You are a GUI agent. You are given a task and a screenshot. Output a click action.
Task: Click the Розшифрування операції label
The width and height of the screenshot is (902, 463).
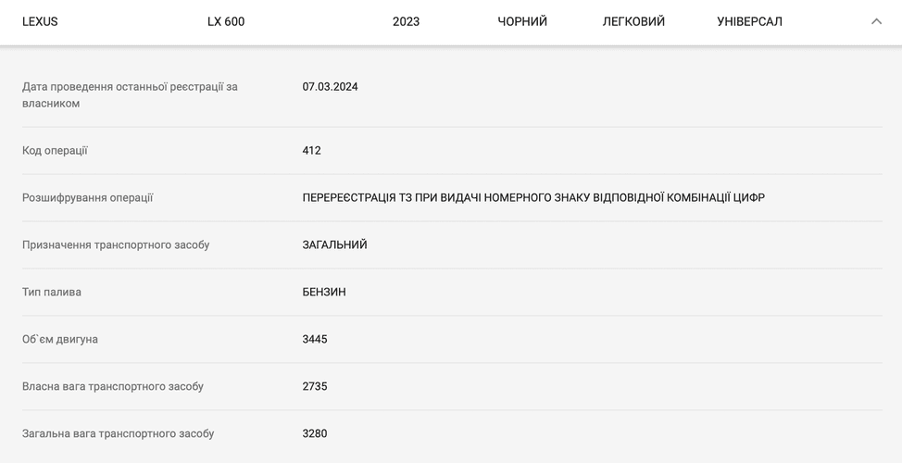click(x=88, y=198)
